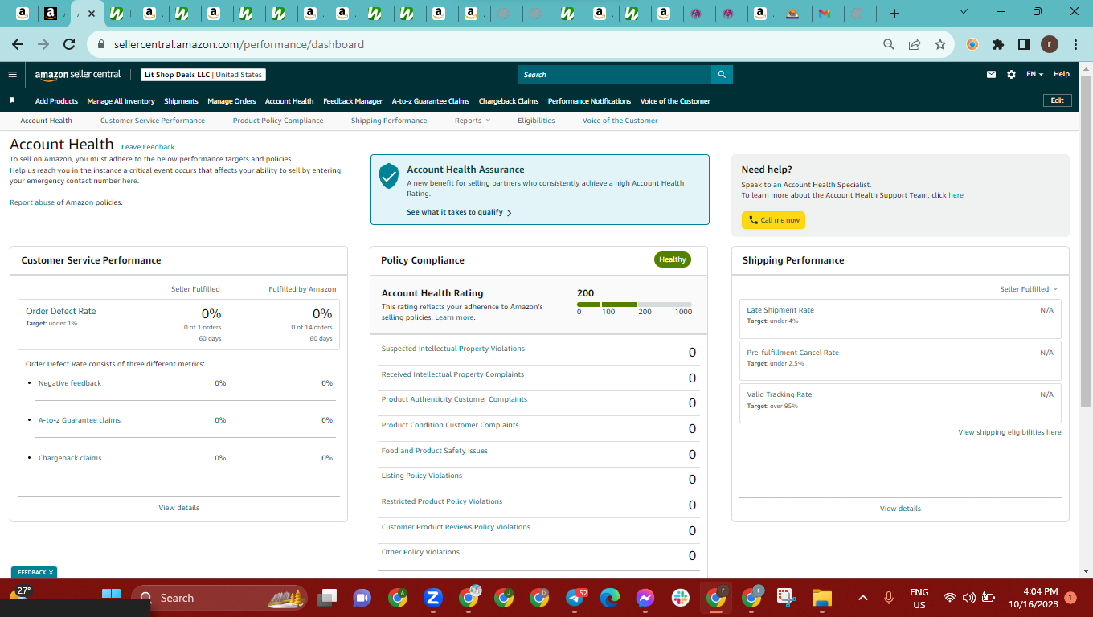The height and width of the screenshot is (617, 1093).
Task: Open Performance Notifications
Action: [589, 101]
